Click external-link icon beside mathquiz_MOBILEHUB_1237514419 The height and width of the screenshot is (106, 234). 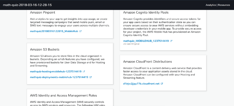(171, 41)
